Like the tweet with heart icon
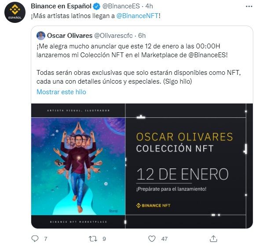The height and width of the screenshot is (247, 259). click(x=152, y=239)
